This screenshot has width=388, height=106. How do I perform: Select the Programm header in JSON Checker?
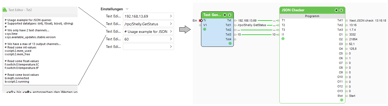click(312, 16)
